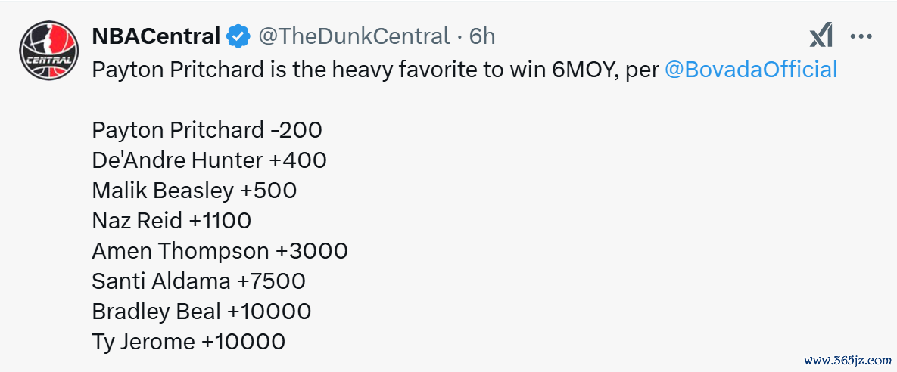This screenshot has height=372, width=897.
Task: Visit the @TheDunkCentral handle
Action: [354, 36]
